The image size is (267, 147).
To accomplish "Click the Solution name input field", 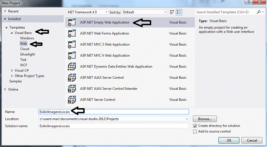I will click(x=114, y=126).
